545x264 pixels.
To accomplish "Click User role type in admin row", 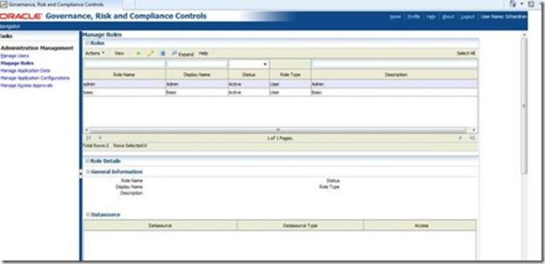I will point(291,84).
